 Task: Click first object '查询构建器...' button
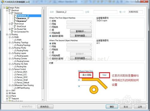pos(81,36)
